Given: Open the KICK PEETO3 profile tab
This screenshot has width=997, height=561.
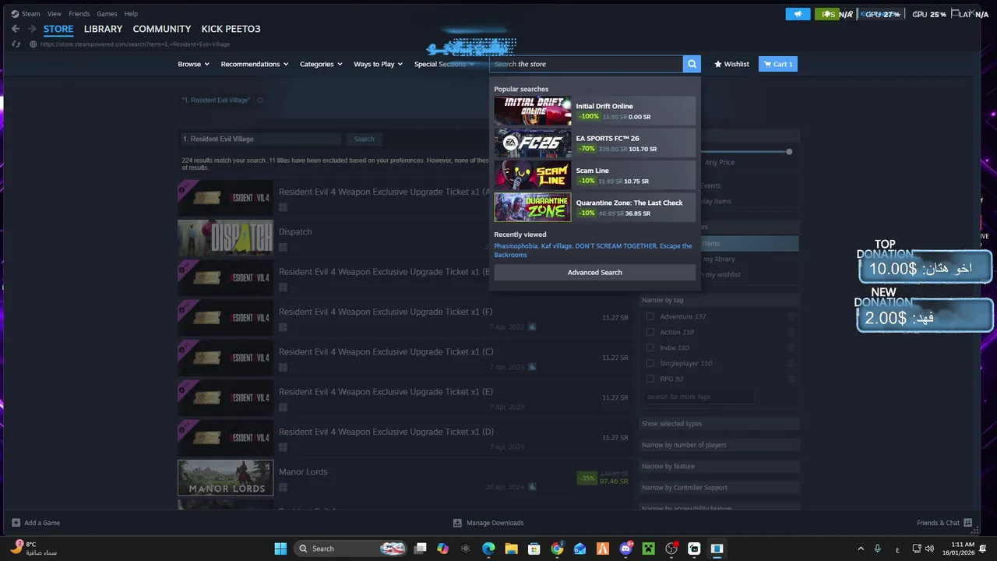Looking at the screenshot, I should tap(231, 29).
